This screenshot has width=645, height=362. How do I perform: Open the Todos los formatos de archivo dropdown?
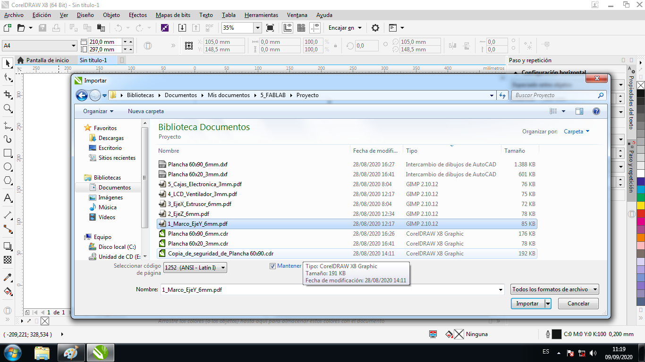tap(555, 289)
